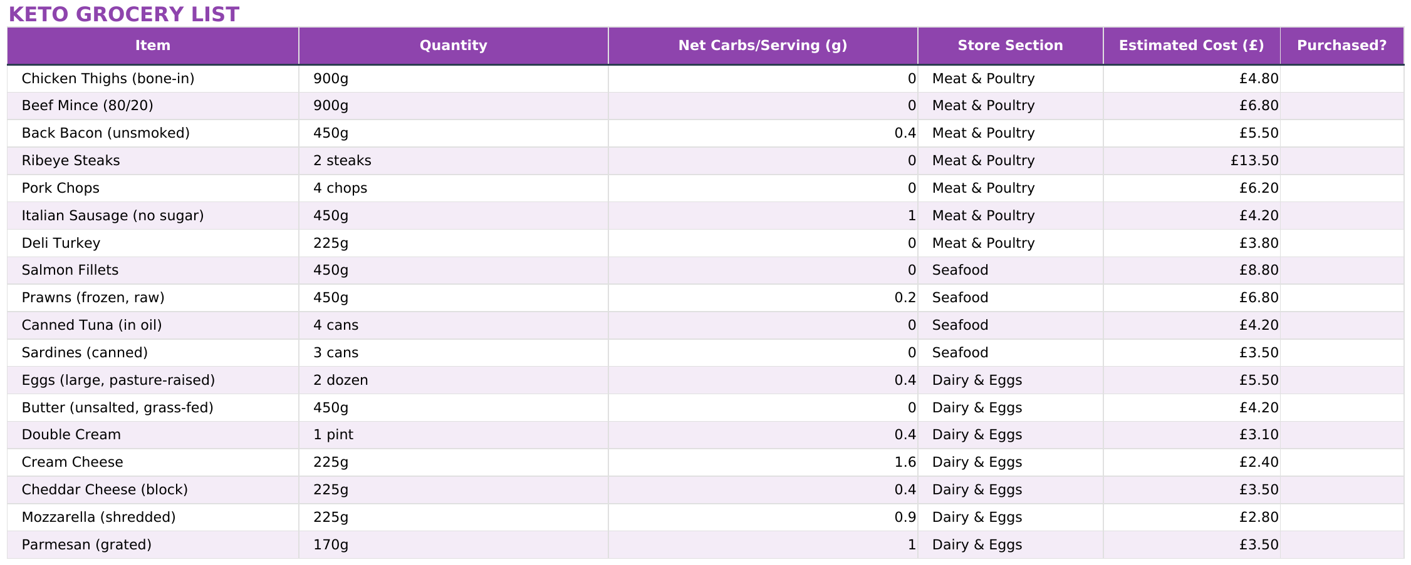Select the "Quantity" column header
1411x565 pixels.
click(x=454, y=46)
